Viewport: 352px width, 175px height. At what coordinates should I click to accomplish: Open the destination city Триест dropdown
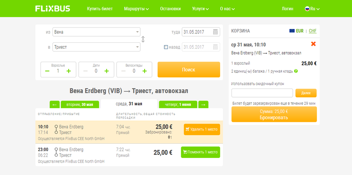96,47
